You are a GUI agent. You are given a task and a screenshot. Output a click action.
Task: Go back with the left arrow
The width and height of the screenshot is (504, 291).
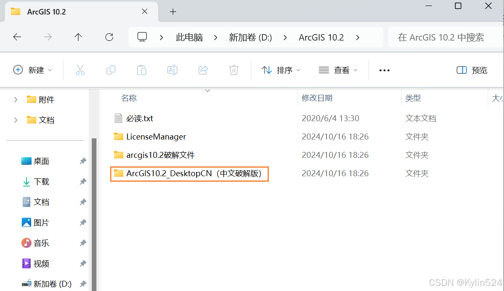[17, 37]
